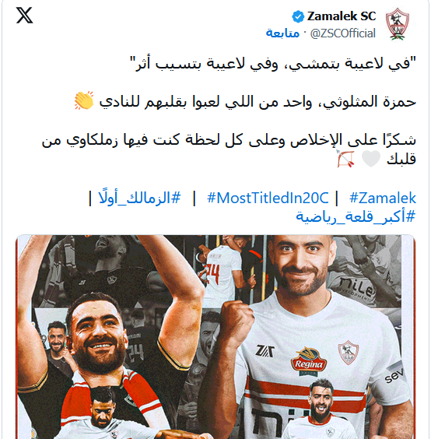Click the Zamalek crest on white jersey
The height and width of the screenshot is (439, 431).
(349, 352)
